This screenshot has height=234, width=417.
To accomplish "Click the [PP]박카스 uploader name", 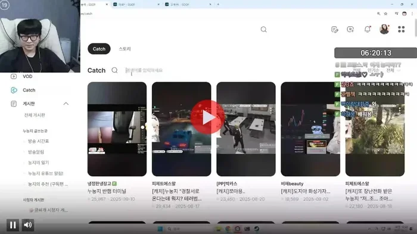I will click(227, 184).
